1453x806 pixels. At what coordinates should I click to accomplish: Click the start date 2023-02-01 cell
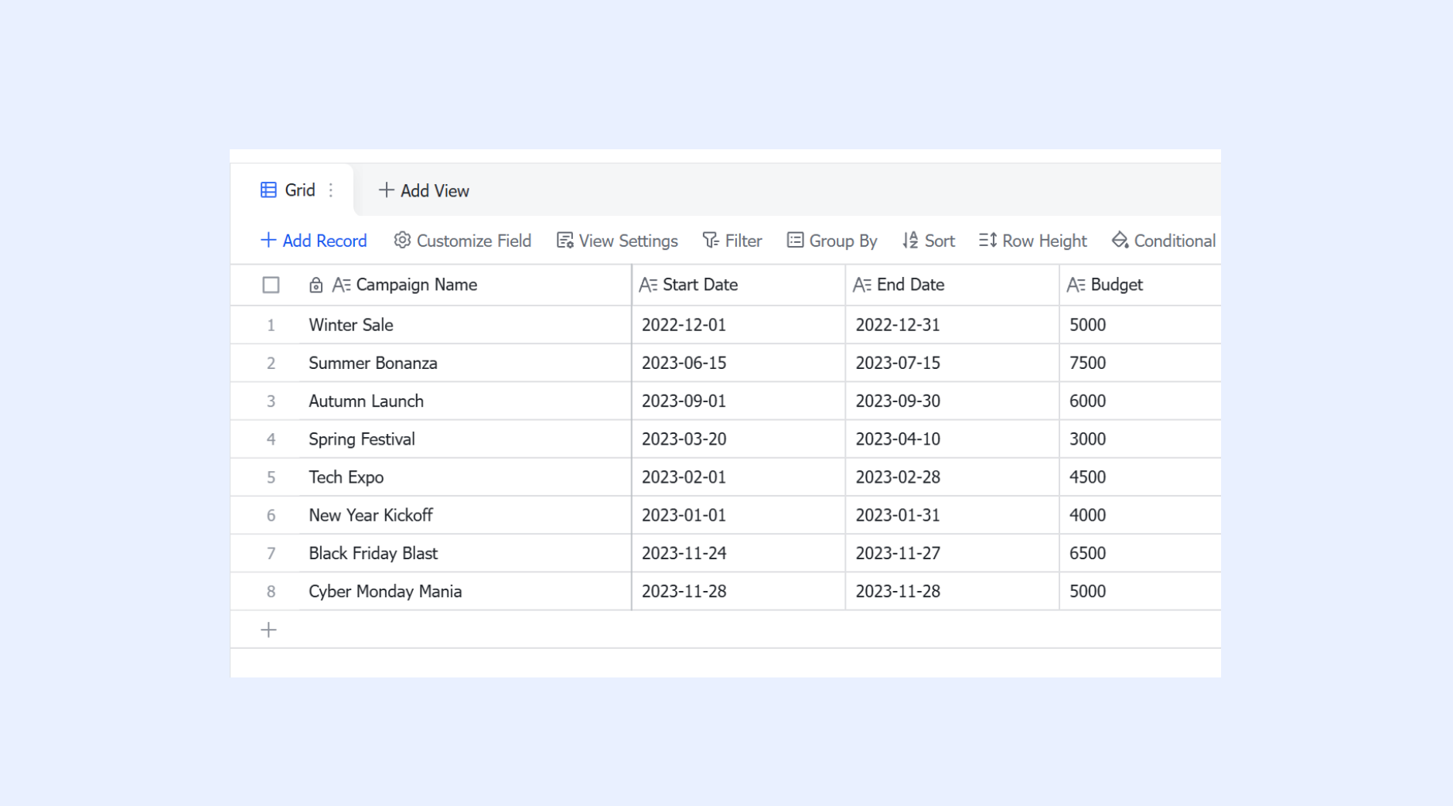[738, 477]
